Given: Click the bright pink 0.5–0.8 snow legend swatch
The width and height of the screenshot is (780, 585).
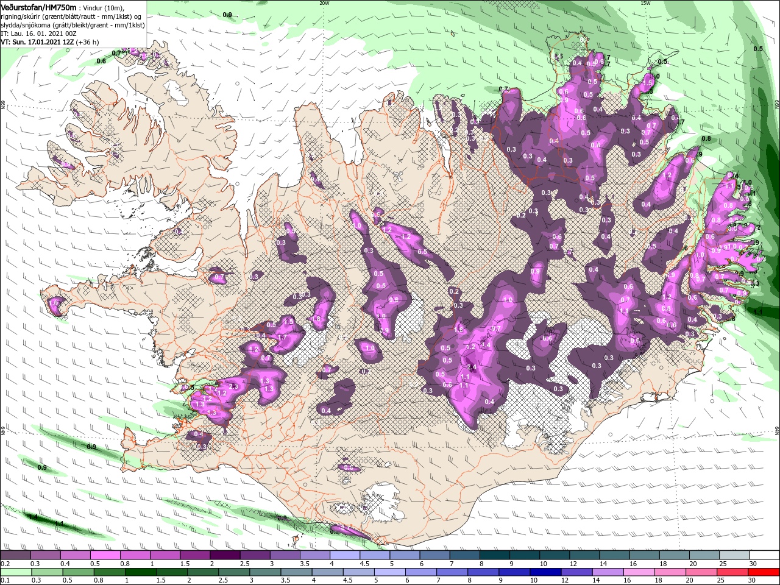Looking at the screenshot, I should [x=105, y=555].
